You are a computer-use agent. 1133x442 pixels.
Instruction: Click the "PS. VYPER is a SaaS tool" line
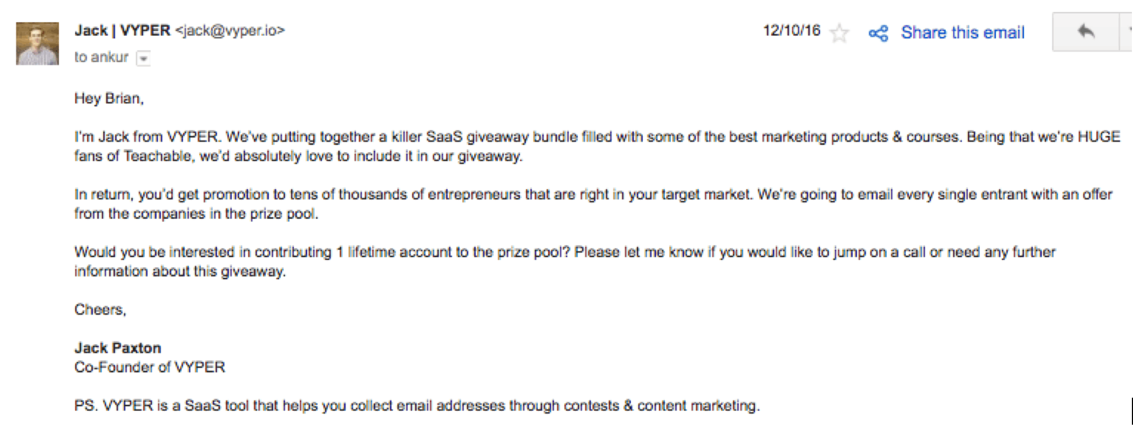(416, 406)
